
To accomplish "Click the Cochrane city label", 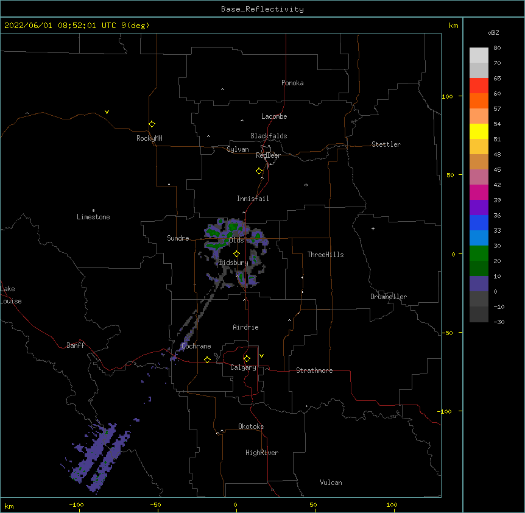I will pyautogui.click(x=196, y=346).
